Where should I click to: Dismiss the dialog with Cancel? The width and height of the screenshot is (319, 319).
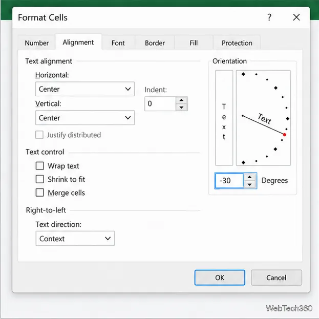click(x=277, y=278)
